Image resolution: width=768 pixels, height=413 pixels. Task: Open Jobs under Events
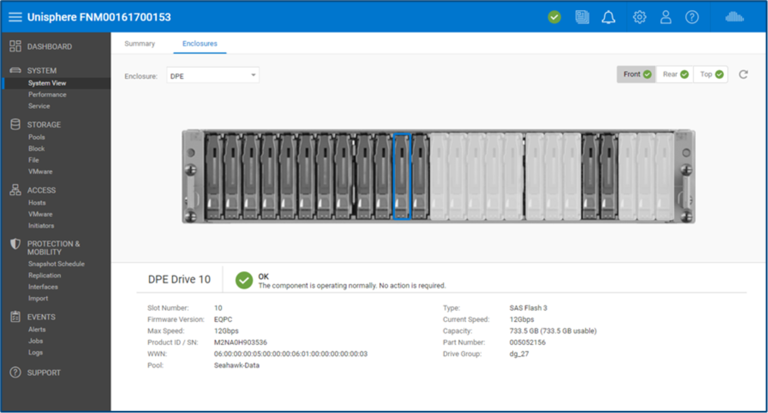pyautogui.click(x=36, y=341)
